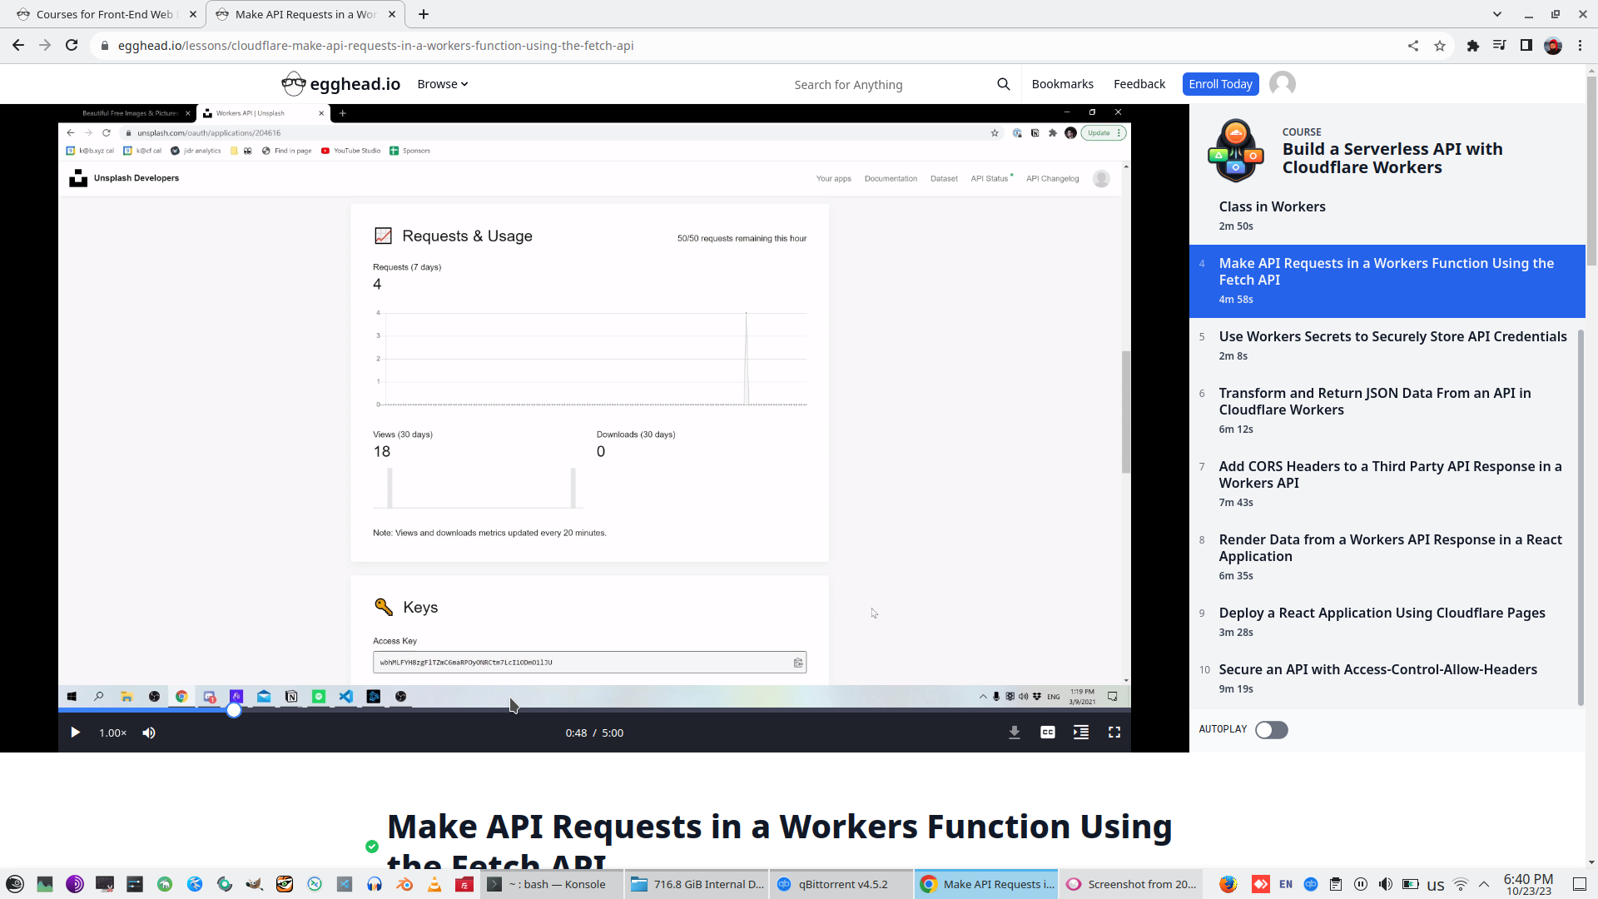1598x899 pixels.
Task: Toggle the browser side panel
Action: click(1526, 46)
